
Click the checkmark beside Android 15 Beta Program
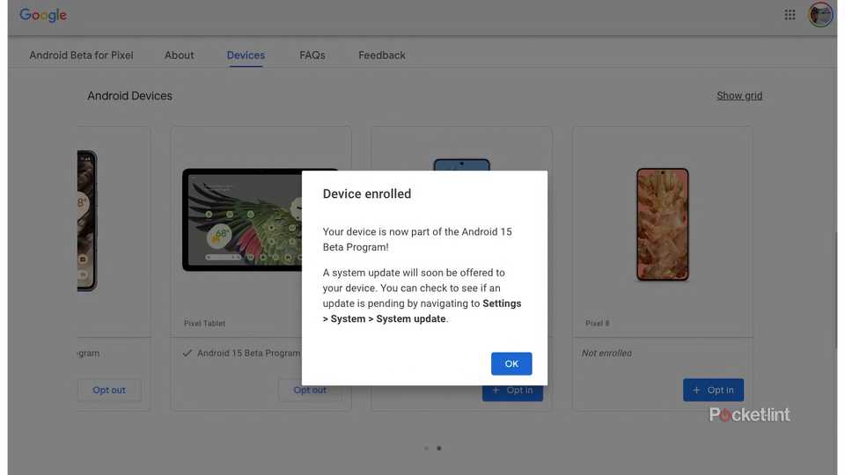point(187,354)
